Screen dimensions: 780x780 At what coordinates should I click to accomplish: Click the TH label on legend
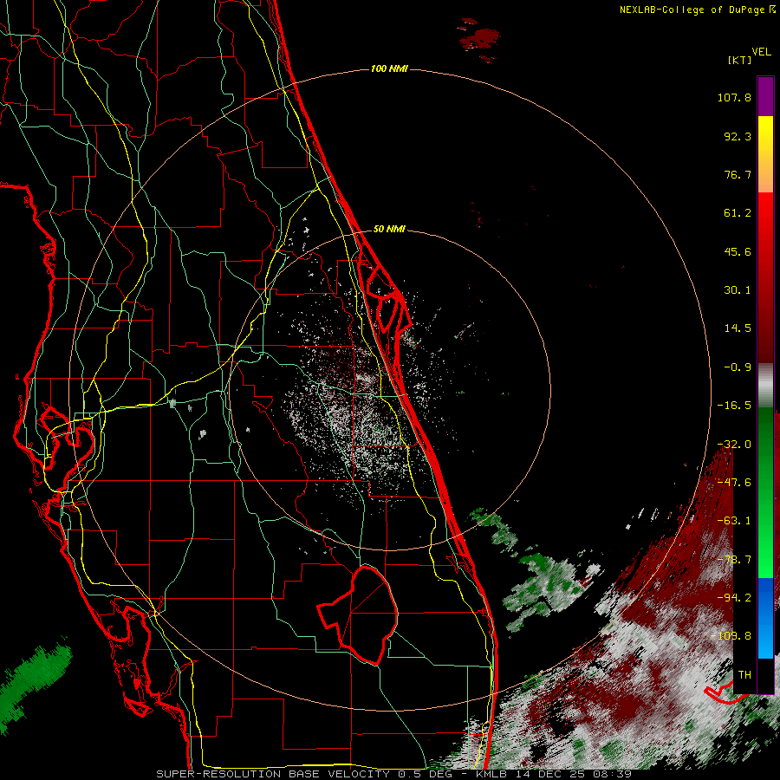tap(744, 675)
